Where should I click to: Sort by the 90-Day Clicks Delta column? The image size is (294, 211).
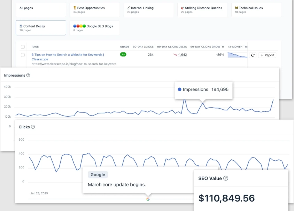[x=172, y=47]
